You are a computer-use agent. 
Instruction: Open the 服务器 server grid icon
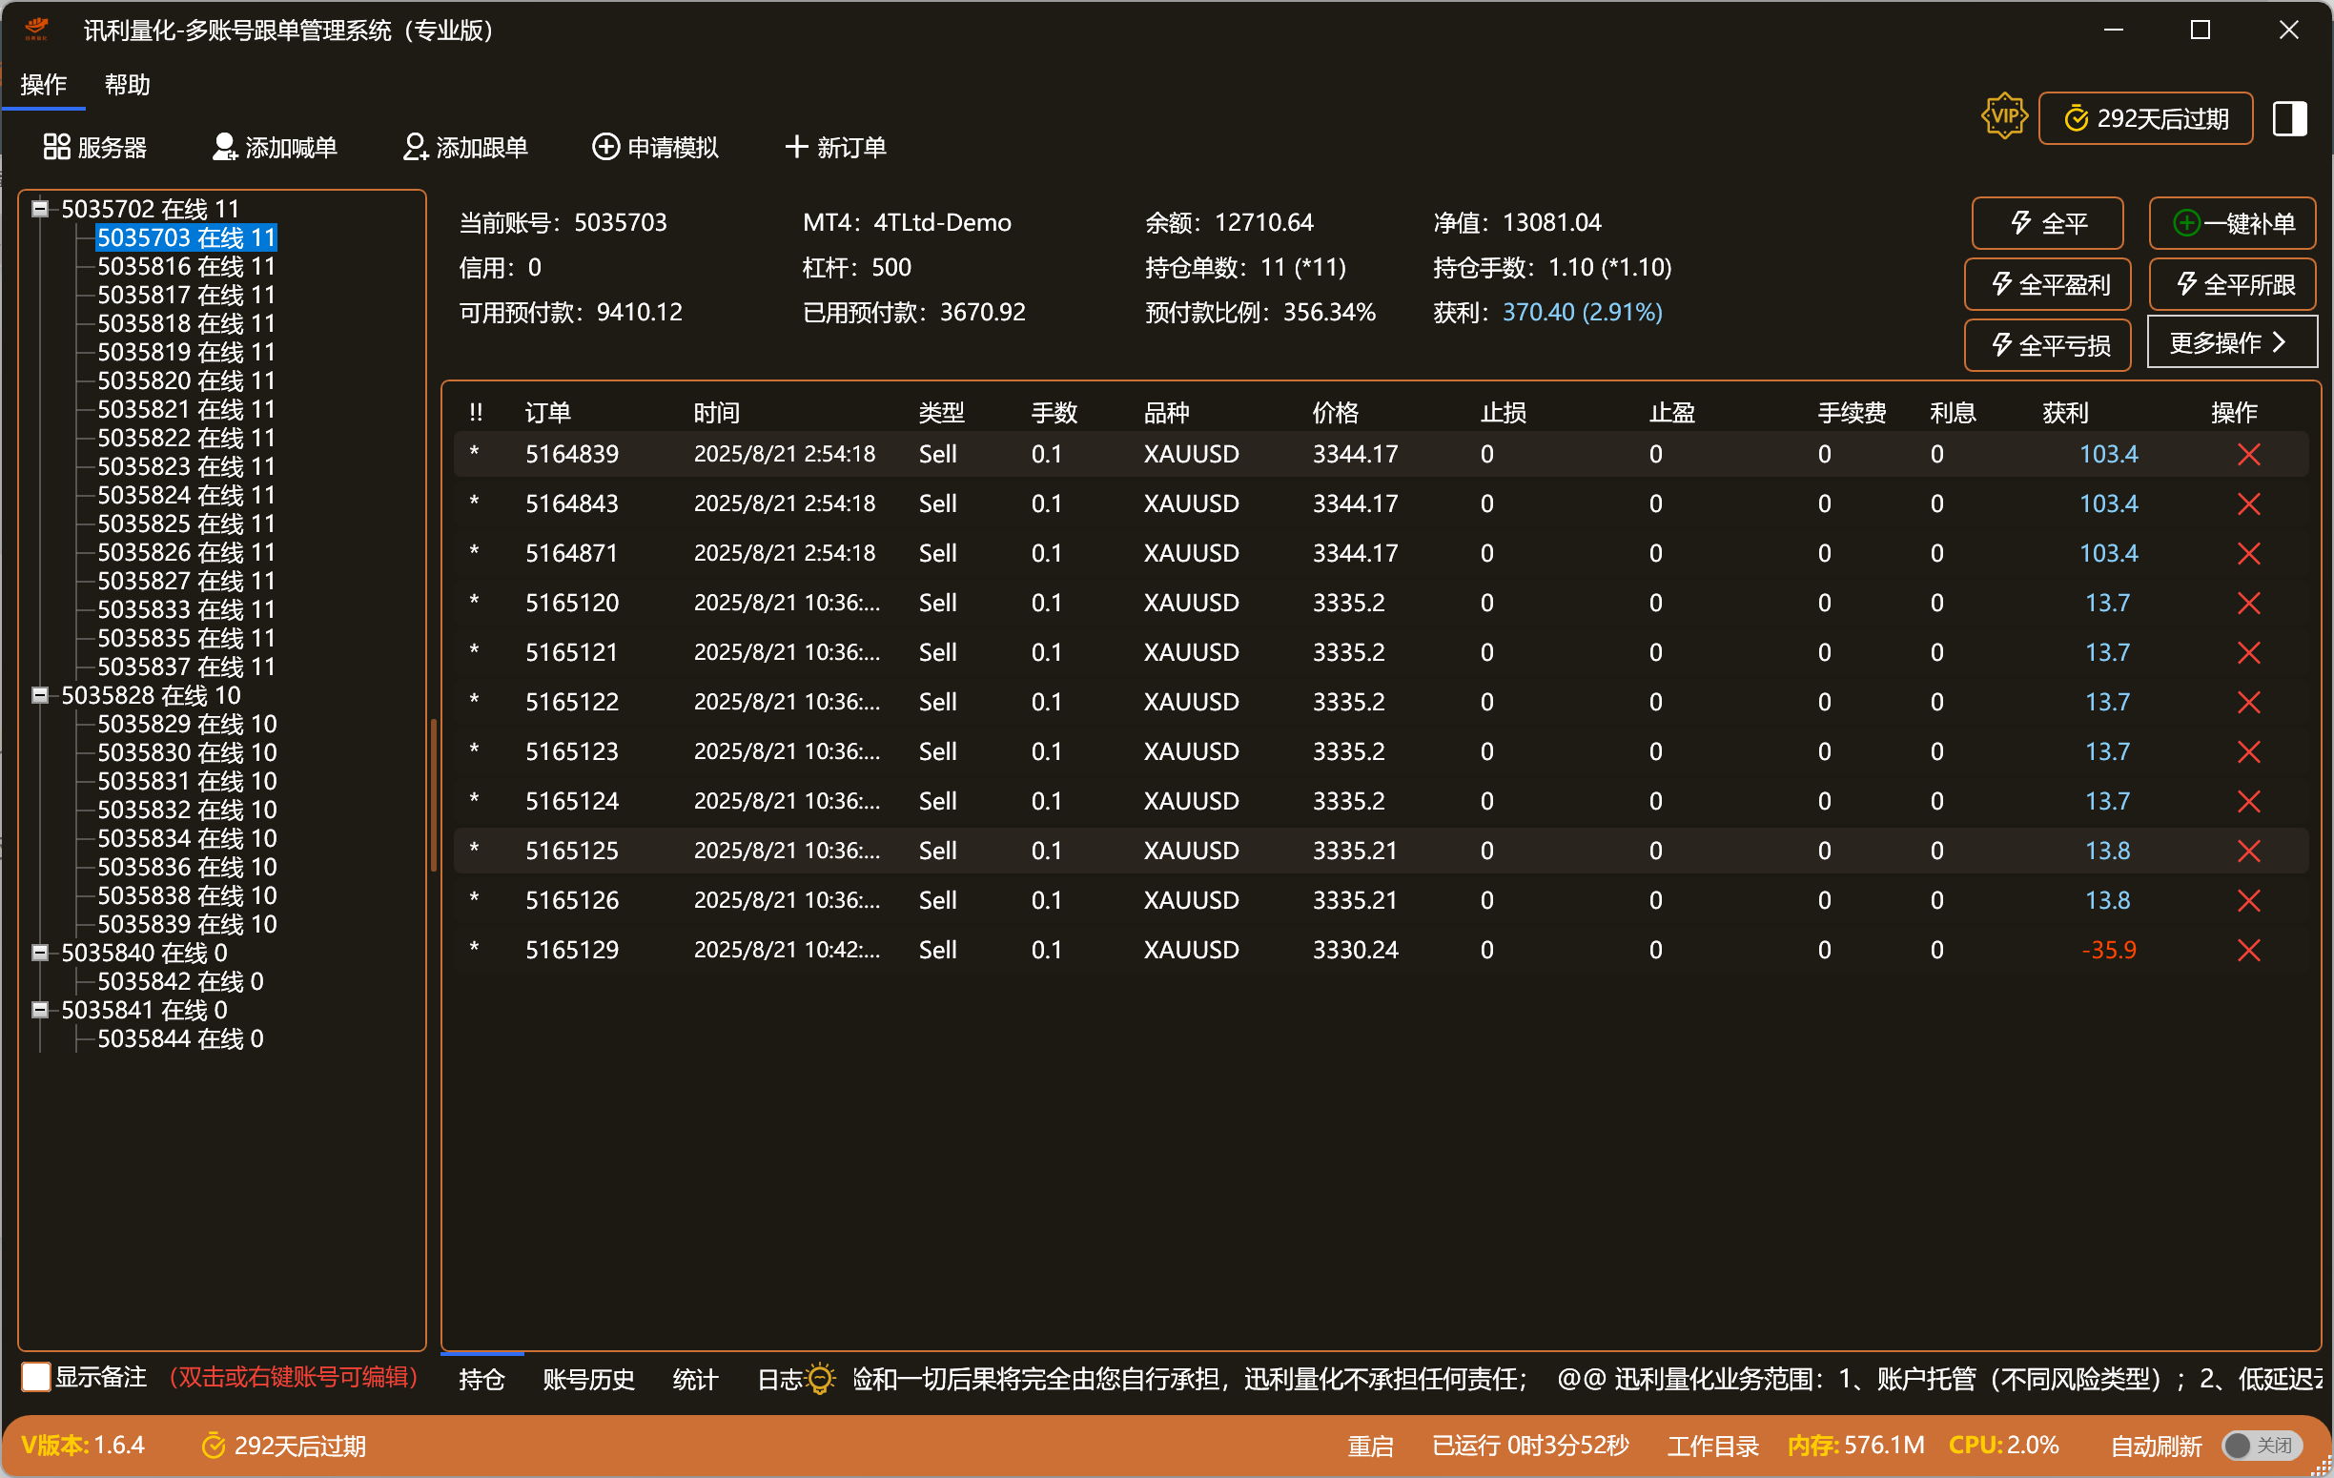coord(56,147)
